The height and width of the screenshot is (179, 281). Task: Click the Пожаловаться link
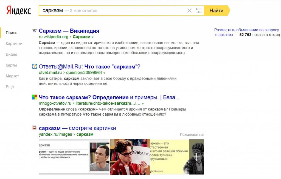(192, 135)
